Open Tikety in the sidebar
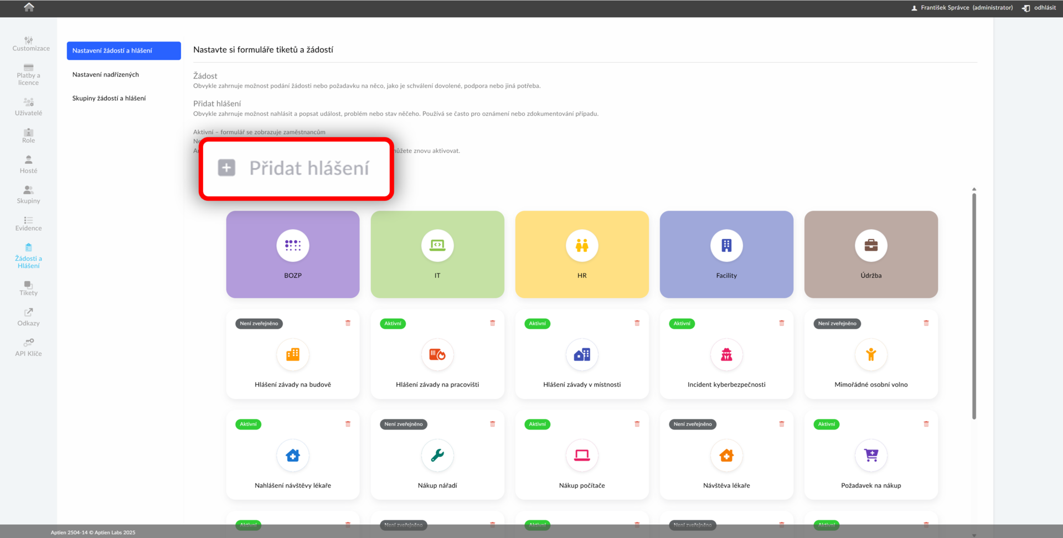 [28, 288]
